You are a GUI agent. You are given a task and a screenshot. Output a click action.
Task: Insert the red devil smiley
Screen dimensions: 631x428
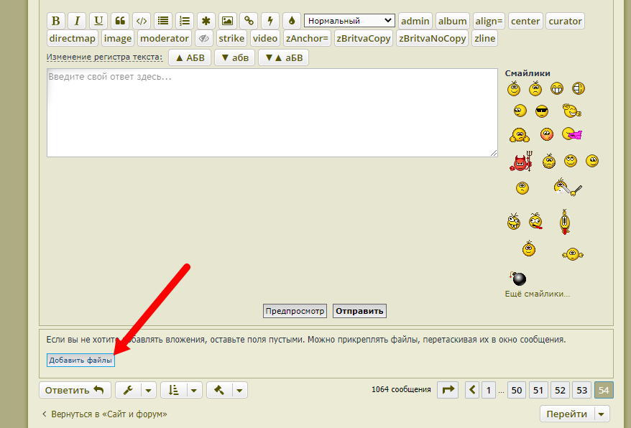click(x=520, y=162)
